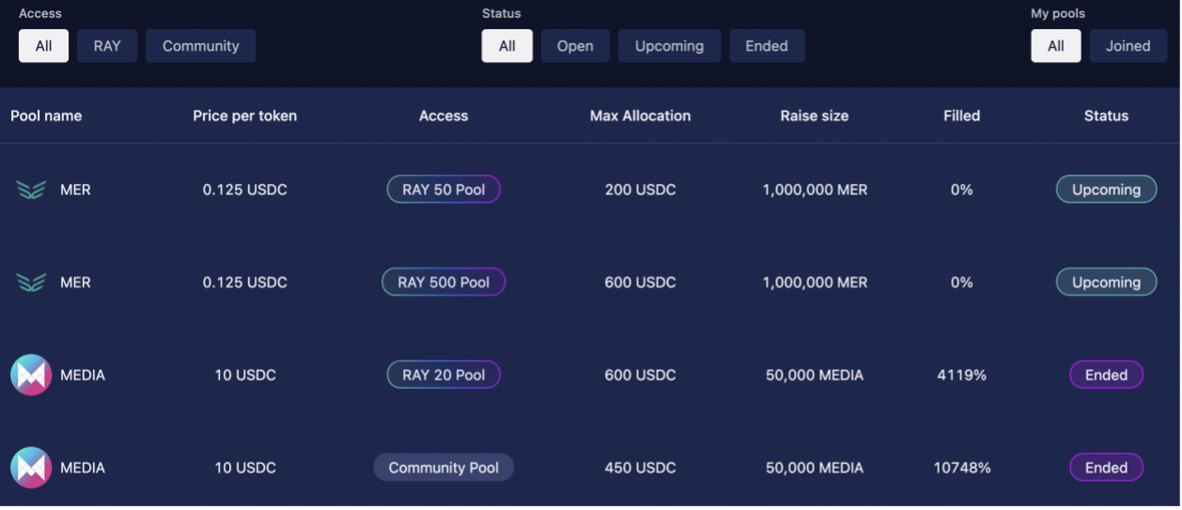Select All under My pools
Viewport: 1182px width, 510px height.
tap(1056, 46)
